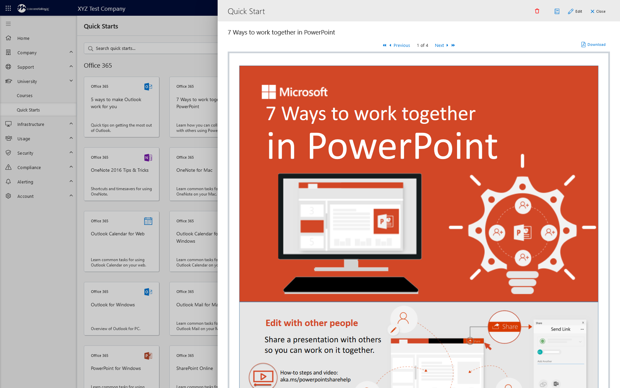620x388 pixels.
Task: Jump to last page double-arrow icon
Action: (x=453, y=45)
